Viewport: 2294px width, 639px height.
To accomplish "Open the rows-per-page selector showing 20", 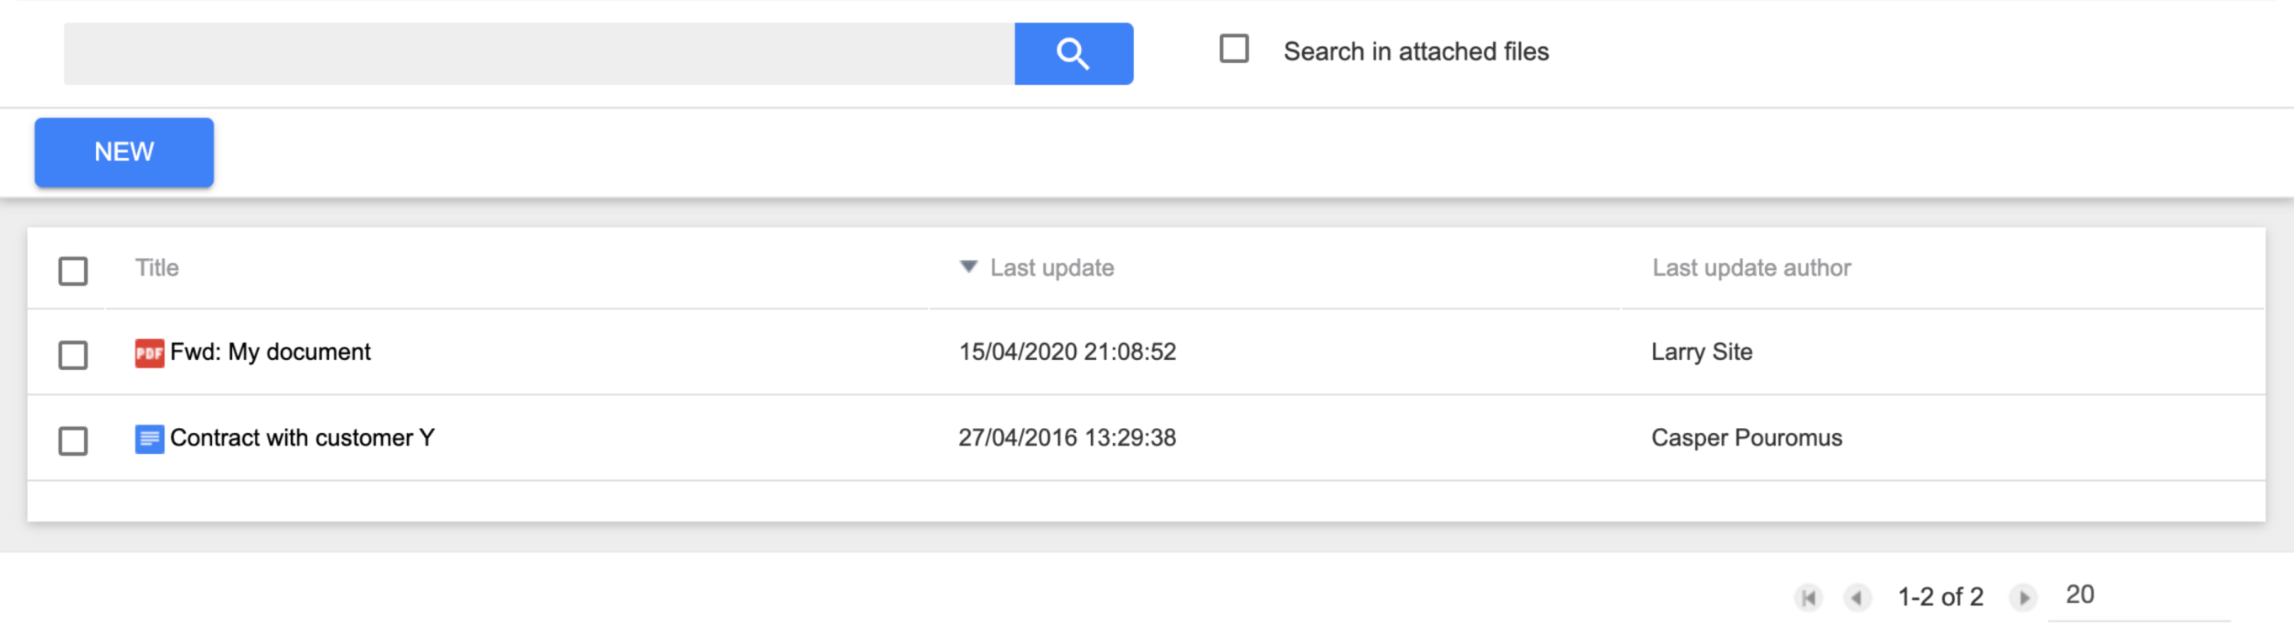I will coord(2139,594).
